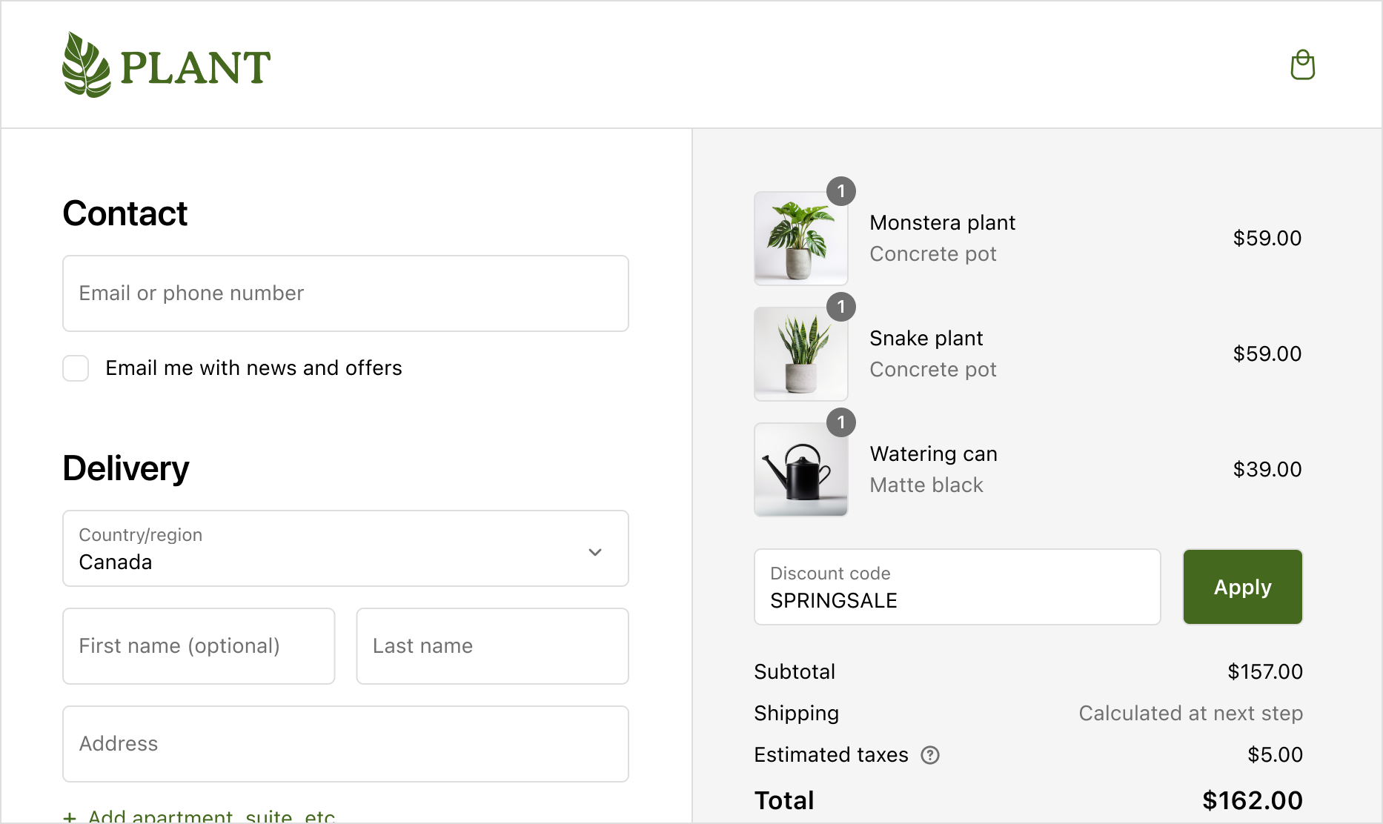
Task: Click the PLANT leaf logo
Action: (167, 65)
